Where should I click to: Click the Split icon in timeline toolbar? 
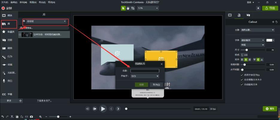(27, 117)
